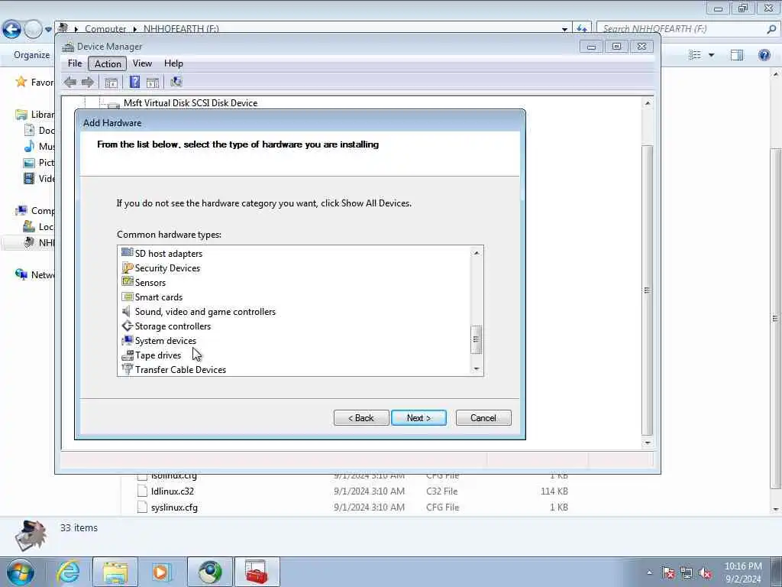
Task: Click the SD host adapters icon
Action: (x=128, y=253)
